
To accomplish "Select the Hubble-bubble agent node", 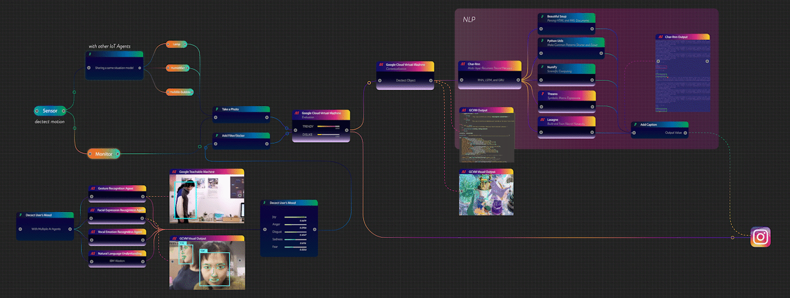I will 179,92.
